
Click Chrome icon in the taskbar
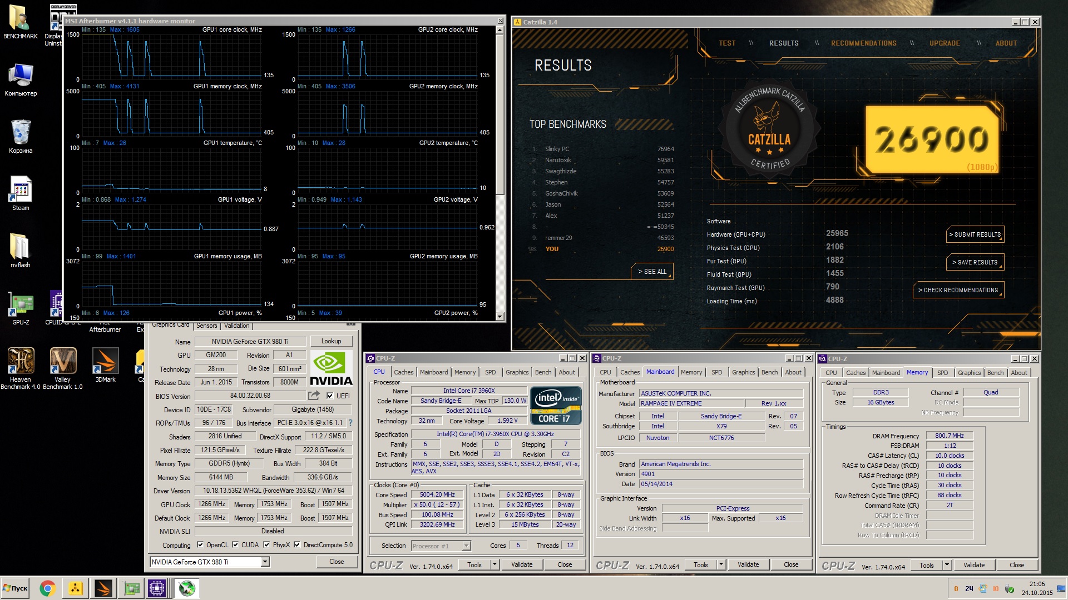pos(47,588)
